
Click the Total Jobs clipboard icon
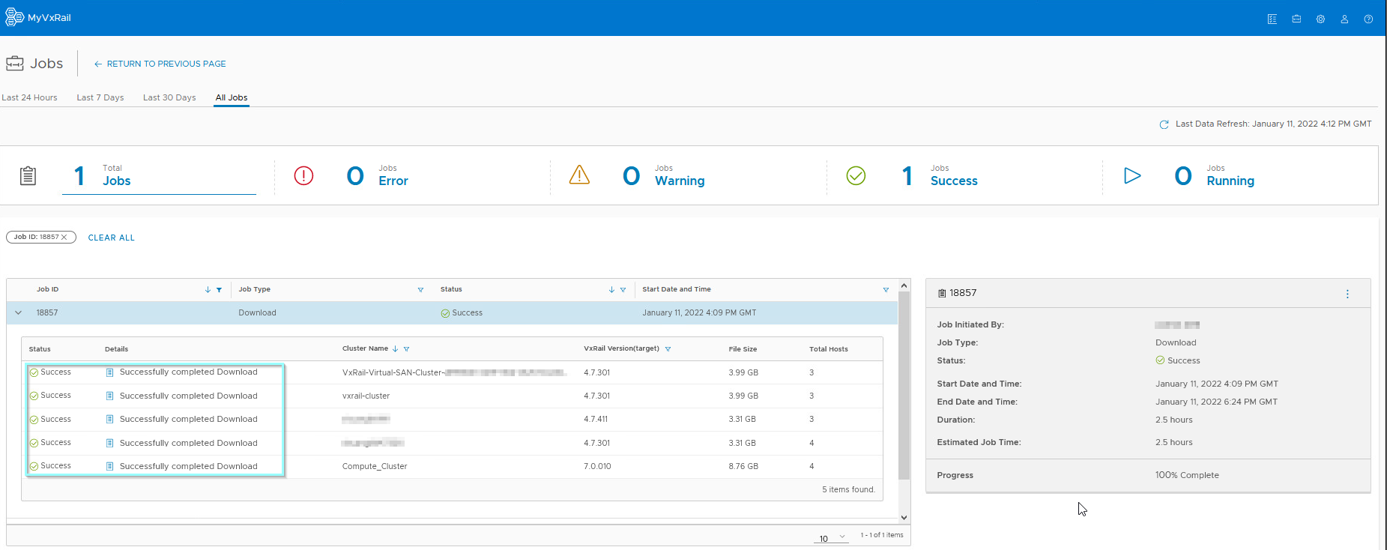tap(28, 175)
